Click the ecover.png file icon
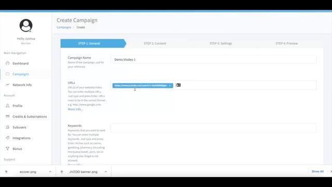The height and width of the screenshot is (187, 332). (6, 172)
